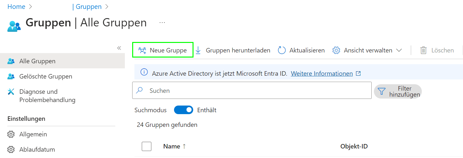
Task: Click Neue Gruppe button
Action: (x=163, y=50)
